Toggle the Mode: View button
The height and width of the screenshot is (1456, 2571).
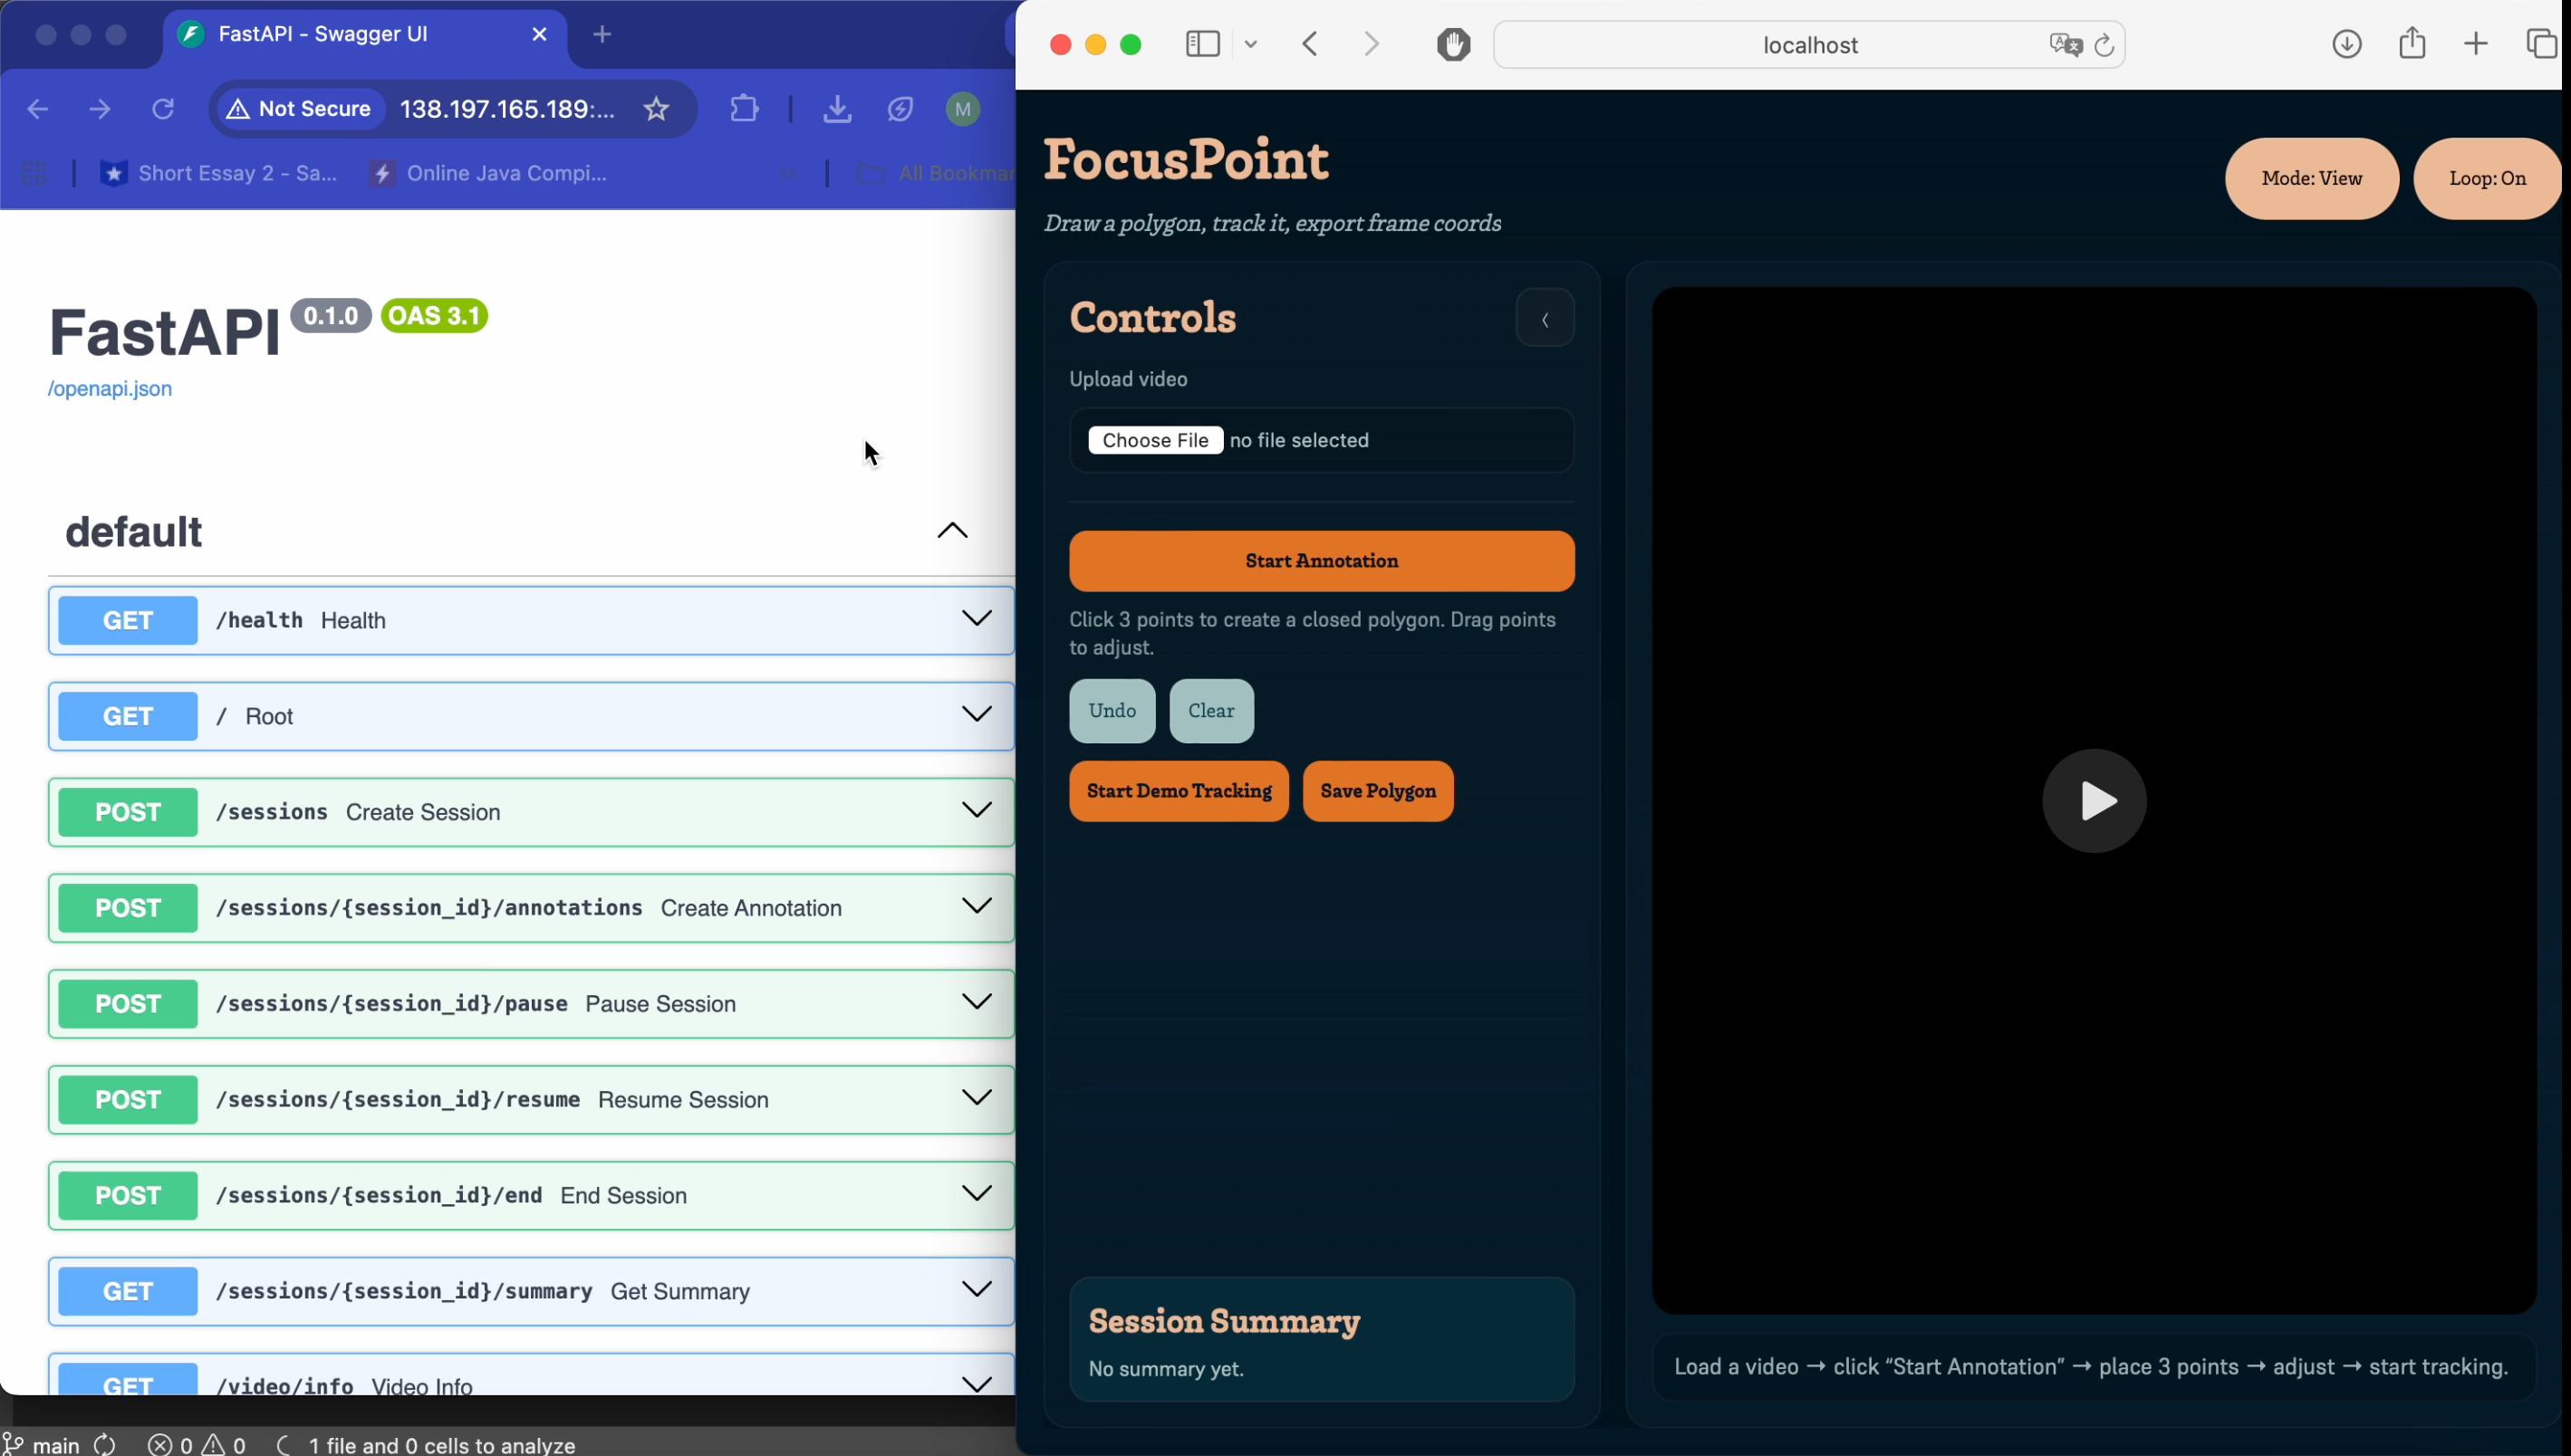2311,179
